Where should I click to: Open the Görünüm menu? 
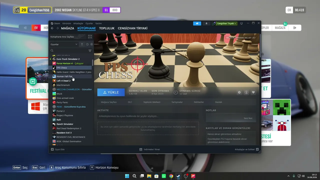point(67,23)
